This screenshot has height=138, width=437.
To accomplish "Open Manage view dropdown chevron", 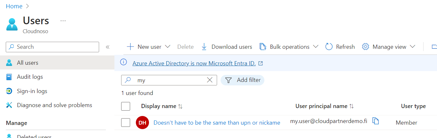I will click(x=412, y=47).
